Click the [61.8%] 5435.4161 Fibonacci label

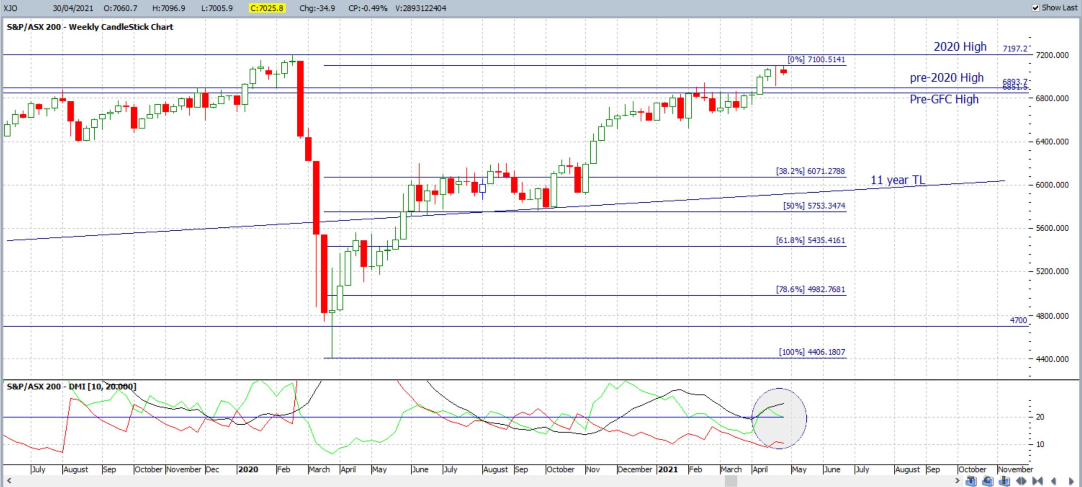(x=810, y=240)
